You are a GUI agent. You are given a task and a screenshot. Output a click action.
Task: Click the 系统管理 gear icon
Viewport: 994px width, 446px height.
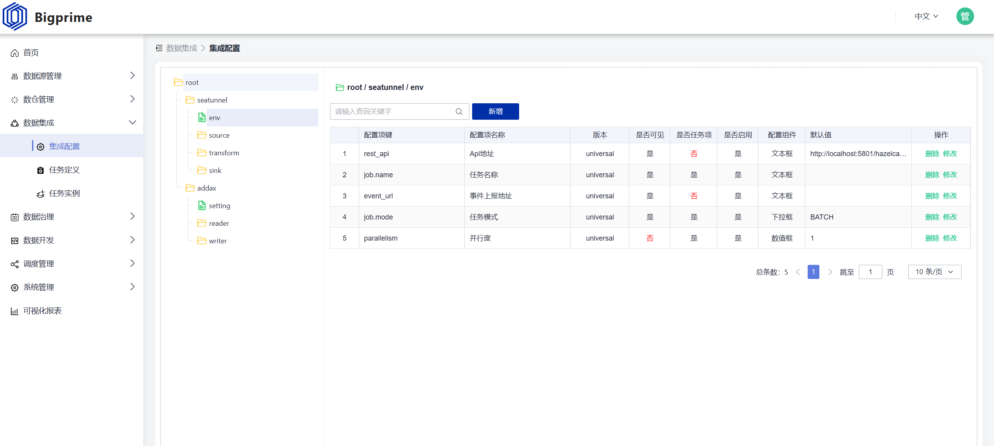[x=14, y=288]
